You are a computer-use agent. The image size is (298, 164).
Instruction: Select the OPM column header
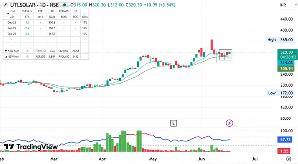click(85, 17)
